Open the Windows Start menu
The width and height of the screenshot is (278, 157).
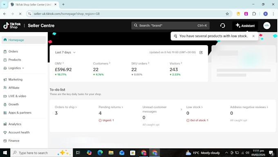pyautogui.click(x=5, y=153)
